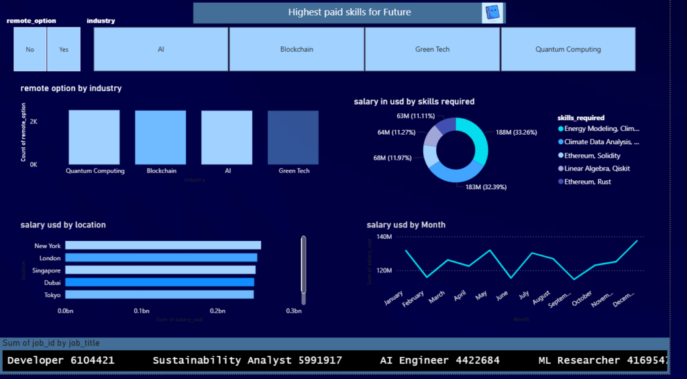Toggle the Yes remote option slicer
Screen dimensions: 687x379
[x=64, y=50]
